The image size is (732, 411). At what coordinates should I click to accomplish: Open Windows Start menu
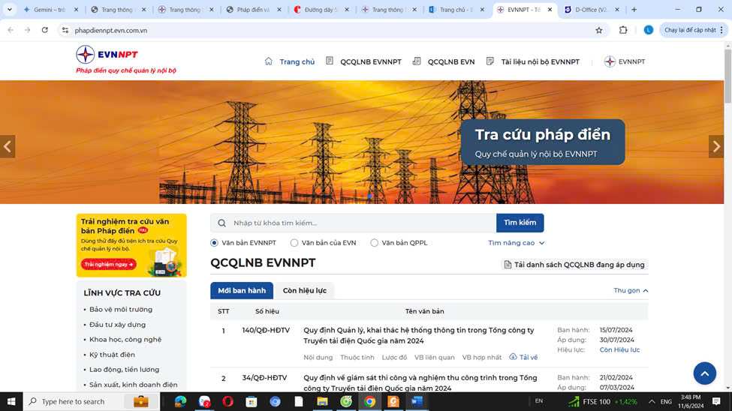[11, 401]
